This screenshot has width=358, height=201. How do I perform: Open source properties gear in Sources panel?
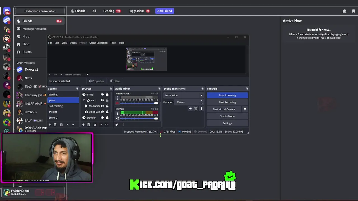pyautogui.click(x=95, y=125)
